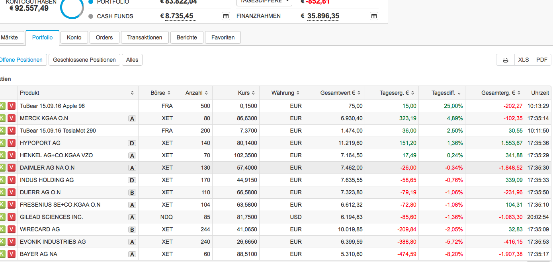The height and width of the screenshot is (262, 553).
Task: Click the Finanzrahmen amount 35.896,35
Action: coord(323,16)
